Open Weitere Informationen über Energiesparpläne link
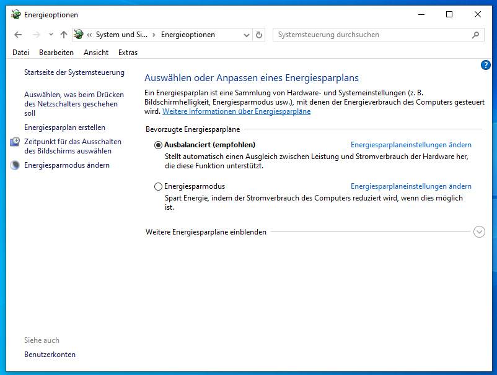 pos(236,111)
